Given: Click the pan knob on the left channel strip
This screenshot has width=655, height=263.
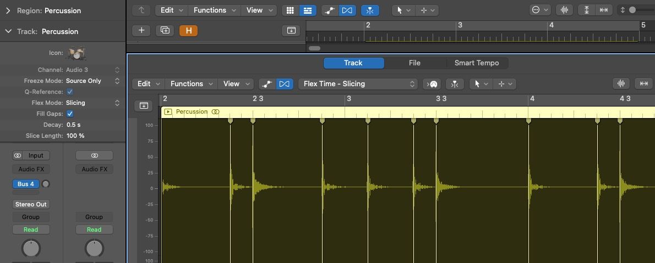Looking at the screenshot, I should [30, 248].
